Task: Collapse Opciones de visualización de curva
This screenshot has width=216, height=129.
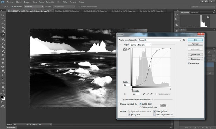Action: 123,99
